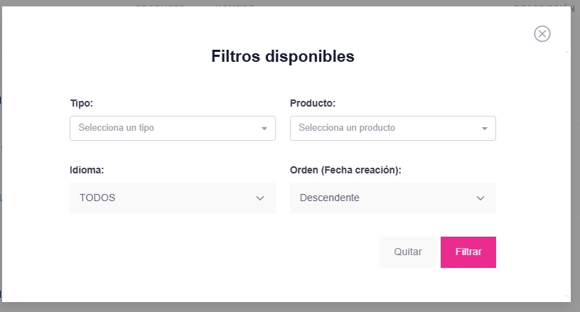Click the 'Tipo:' field label
This screenshot has width=580, height=312.
tap(81, 103)
